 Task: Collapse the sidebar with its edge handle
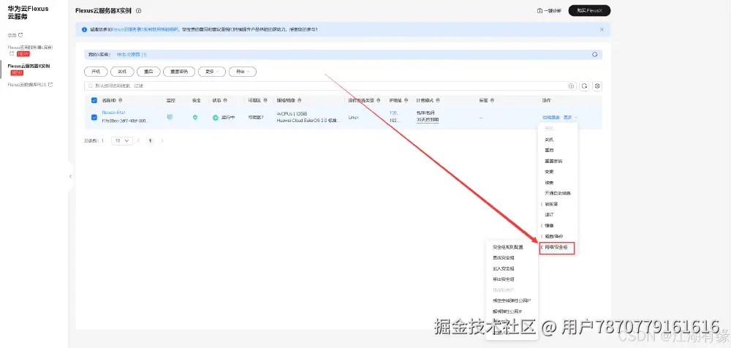coord(70,176)
